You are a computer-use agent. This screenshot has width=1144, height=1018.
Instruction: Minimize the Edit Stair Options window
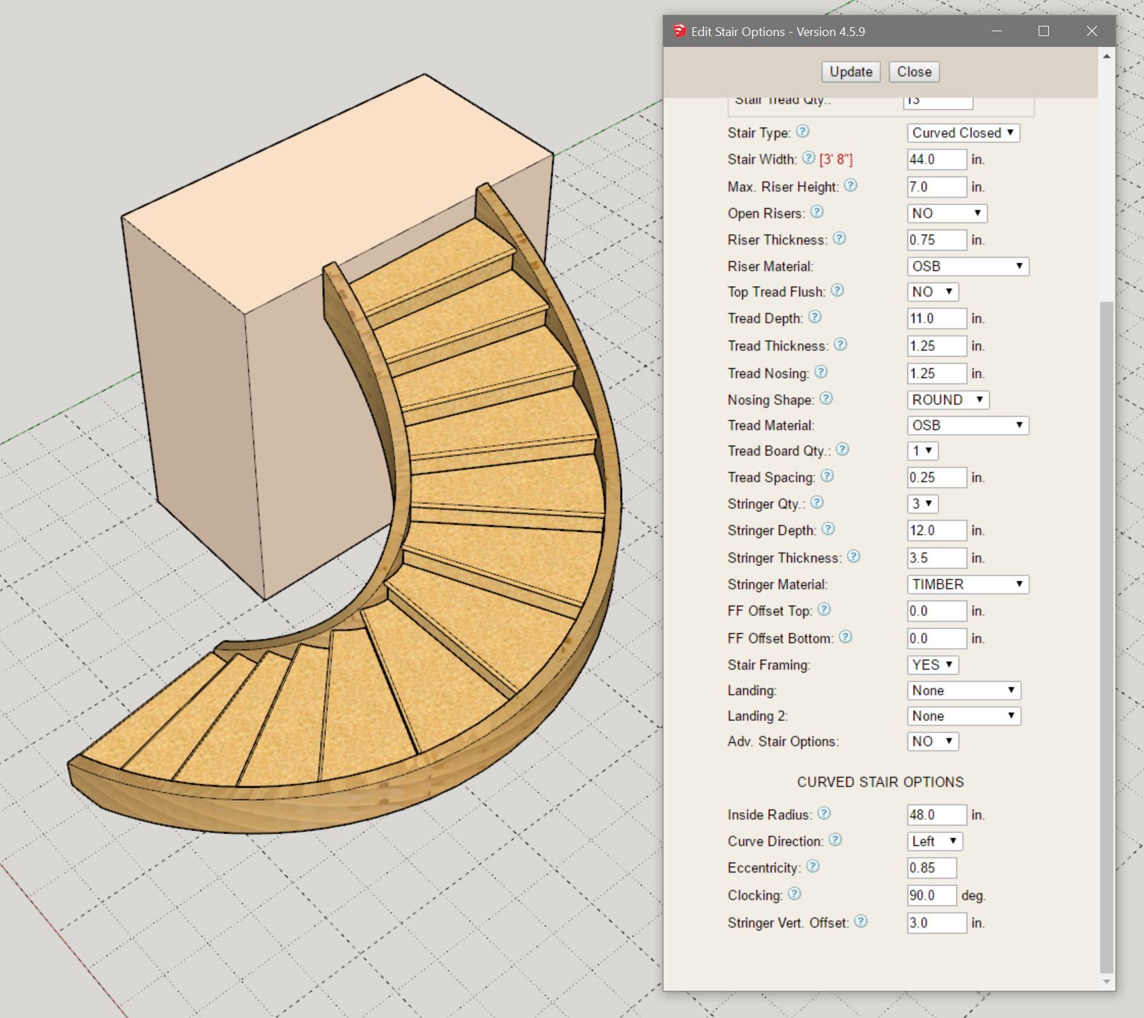click(x=997, y=31)
